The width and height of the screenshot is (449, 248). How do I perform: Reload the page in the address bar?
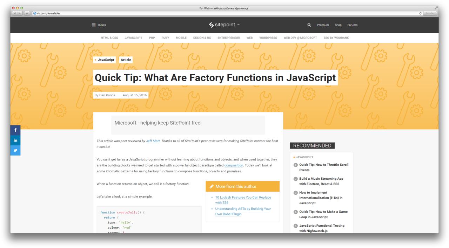421,13
